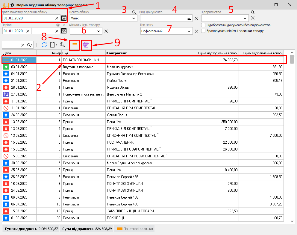This screenshot has width=297, height=235.
Task: Expand the Центр обліку dropdown
Action: click(134, 18)
